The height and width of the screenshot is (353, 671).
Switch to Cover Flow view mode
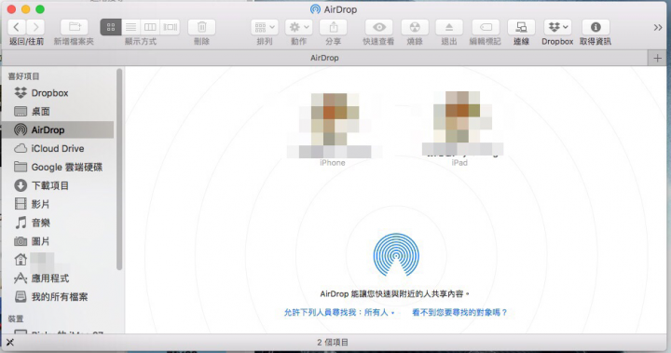pyautogui.click(x=170, y=27)
